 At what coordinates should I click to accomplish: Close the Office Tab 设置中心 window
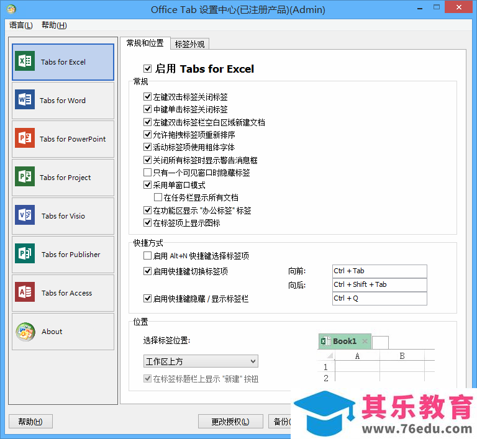click(x=459, y=7)
